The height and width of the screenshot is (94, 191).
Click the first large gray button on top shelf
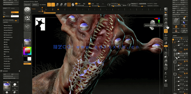click(27, 5)
